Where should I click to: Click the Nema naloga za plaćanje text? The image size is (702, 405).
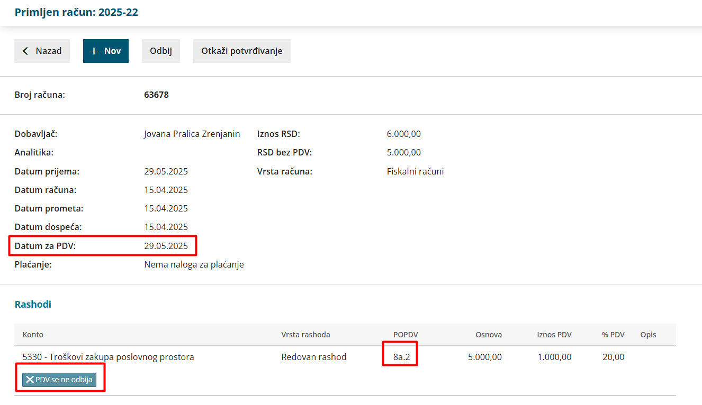[194, 264]
